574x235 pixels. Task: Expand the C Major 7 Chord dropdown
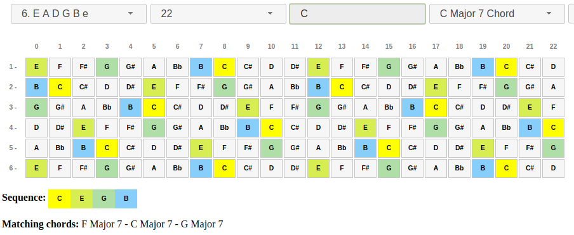pyautogui.click(x=497, y=14)
